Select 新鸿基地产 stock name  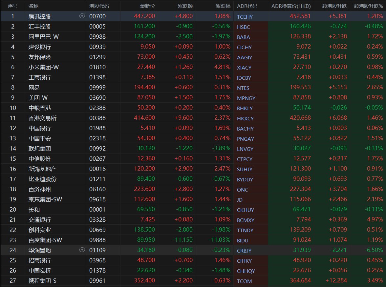(42, 169)
